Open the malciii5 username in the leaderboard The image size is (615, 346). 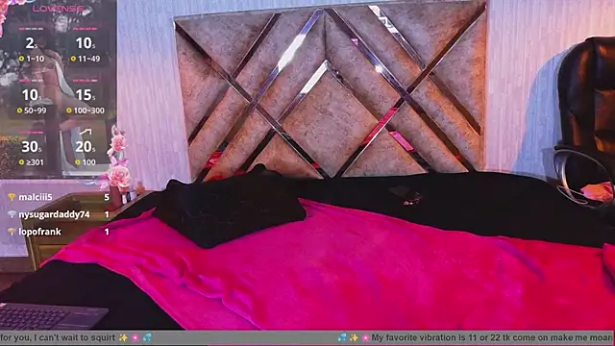pos(36,197)
